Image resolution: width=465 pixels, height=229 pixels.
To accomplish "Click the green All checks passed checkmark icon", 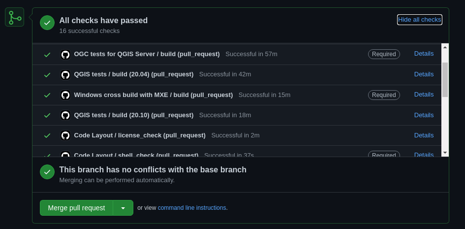I will point(47,23).
